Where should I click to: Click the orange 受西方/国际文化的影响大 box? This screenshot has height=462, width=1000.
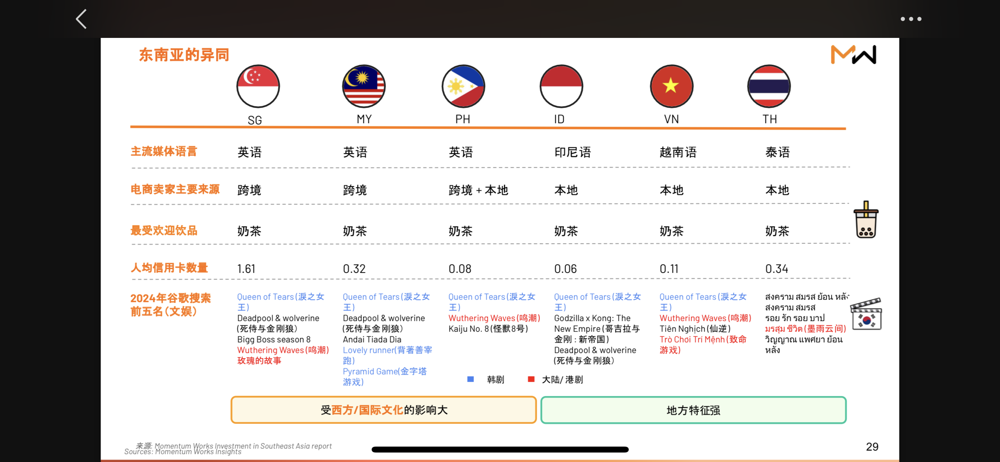[x=383, y=410]
